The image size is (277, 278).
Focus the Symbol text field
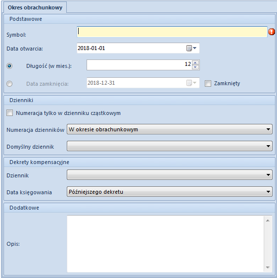(x=172, y=32)
